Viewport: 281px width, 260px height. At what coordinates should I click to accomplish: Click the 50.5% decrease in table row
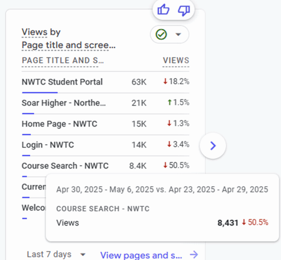[176, 165]
